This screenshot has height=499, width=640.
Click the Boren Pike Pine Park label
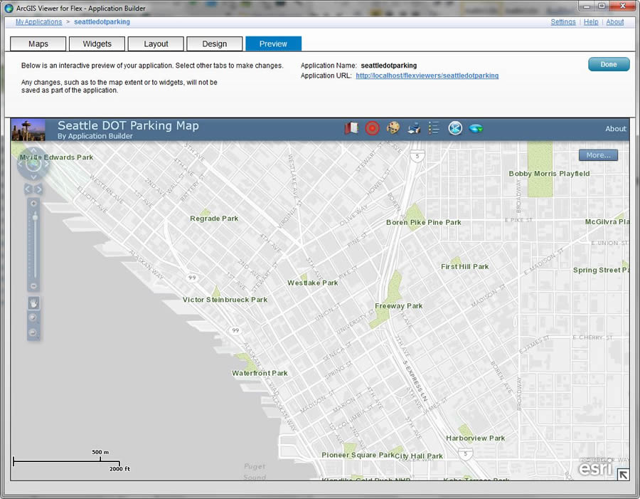coord(424,222)
